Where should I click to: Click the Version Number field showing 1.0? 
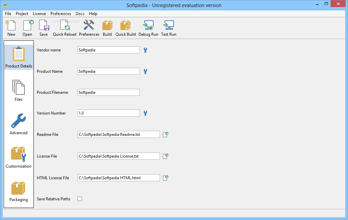click(109, 113)
